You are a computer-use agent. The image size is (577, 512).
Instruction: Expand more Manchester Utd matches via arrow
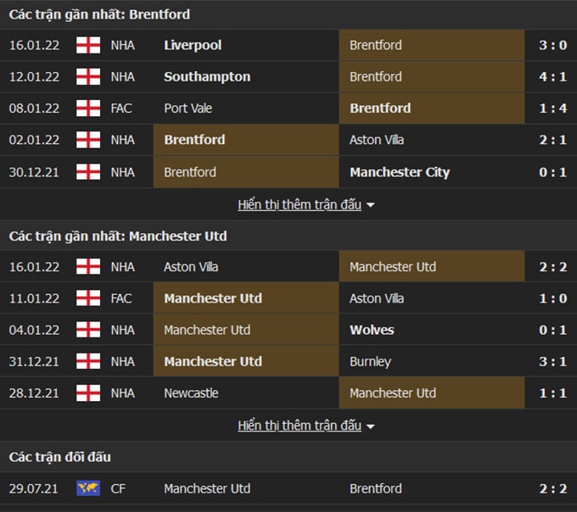coord(371,426)
